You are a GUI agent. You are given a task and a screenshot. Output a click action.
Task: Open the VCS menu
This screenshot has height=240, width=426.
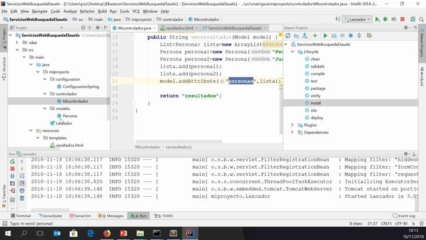[x=136, y=11]
